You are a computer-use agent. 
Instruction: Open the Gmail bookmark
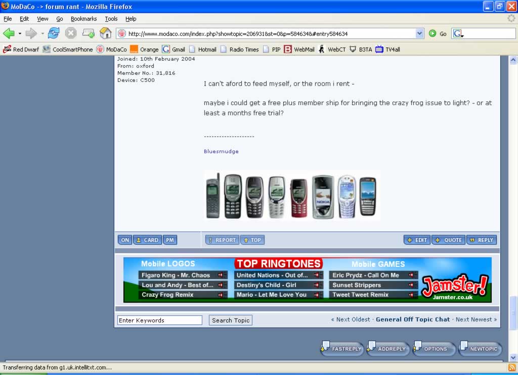coord(174,50)
